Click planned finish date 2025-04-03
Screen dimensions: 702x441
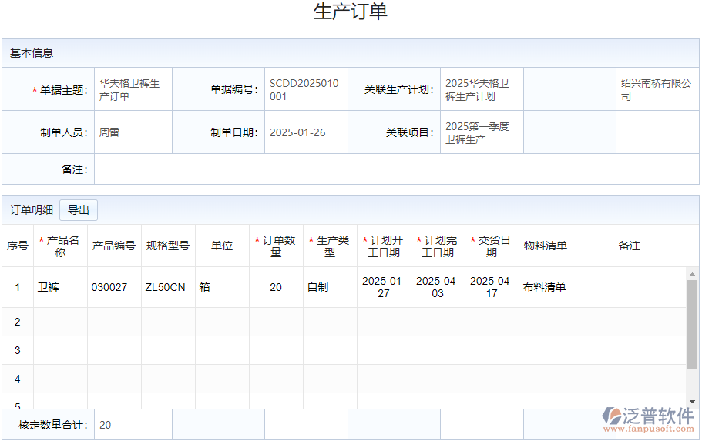tap(438, 287)
